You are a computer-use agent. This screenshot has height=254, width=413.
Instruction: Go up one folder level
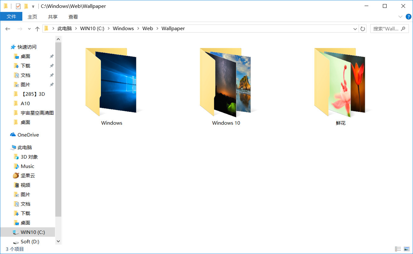37,29
